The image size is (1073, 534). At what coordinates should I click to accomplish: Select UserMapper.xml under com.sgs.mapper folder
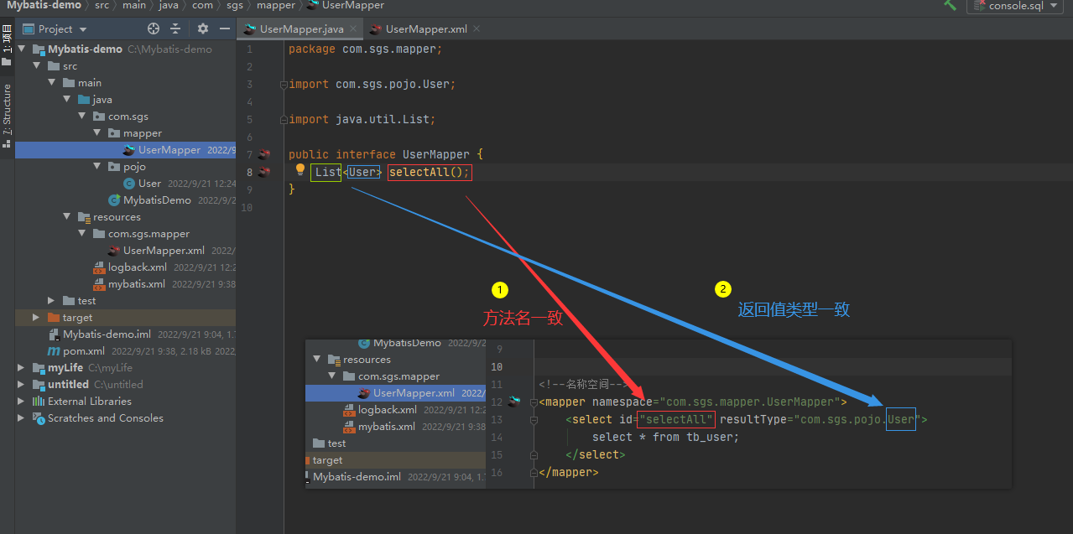tap(125, 250)
